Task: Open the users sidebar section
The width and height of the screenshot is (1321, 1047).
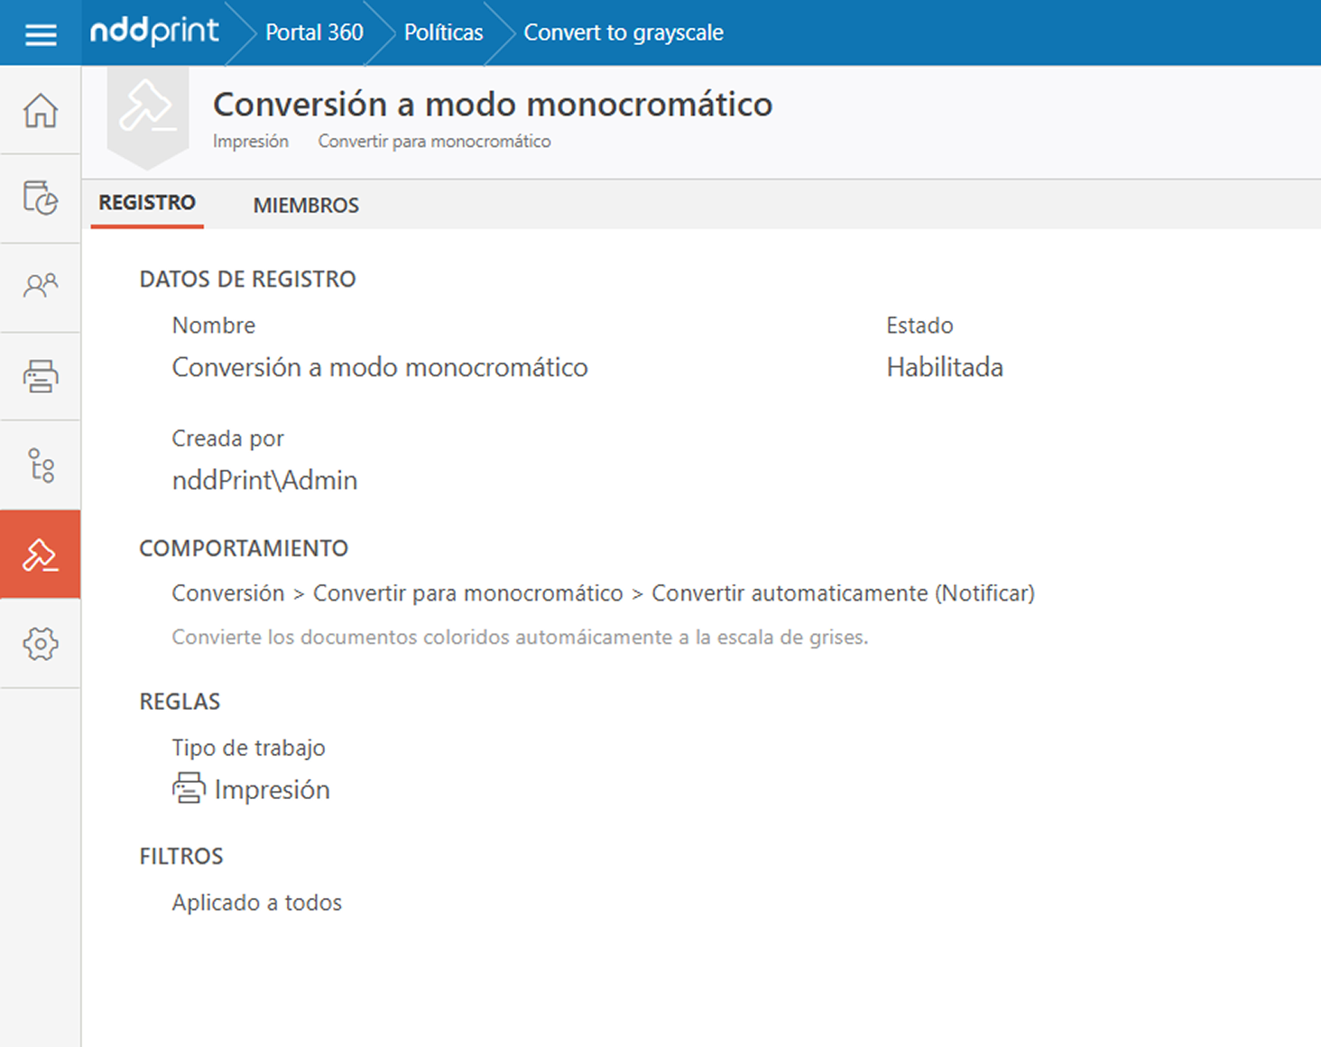Action: pos(41,287)
